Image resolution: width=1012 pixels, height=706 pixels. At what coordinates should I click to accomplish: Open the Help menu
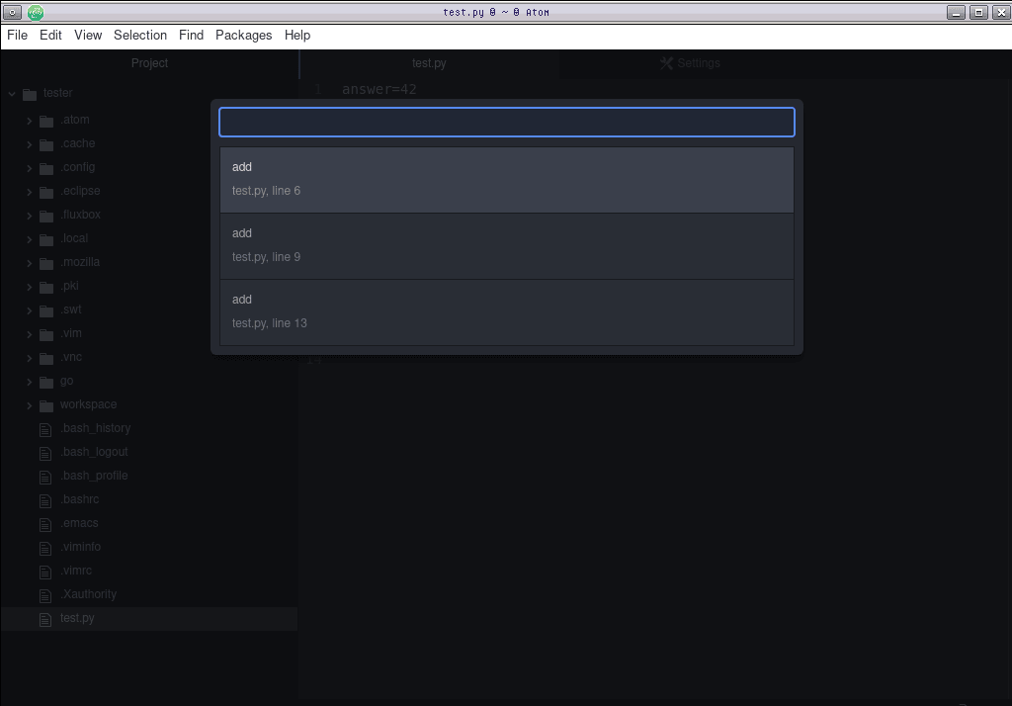click(296, 35)
